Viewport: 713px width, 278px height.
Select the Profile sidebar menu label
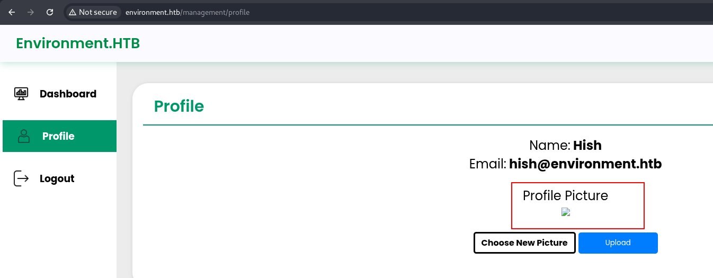tap(58, 136)
